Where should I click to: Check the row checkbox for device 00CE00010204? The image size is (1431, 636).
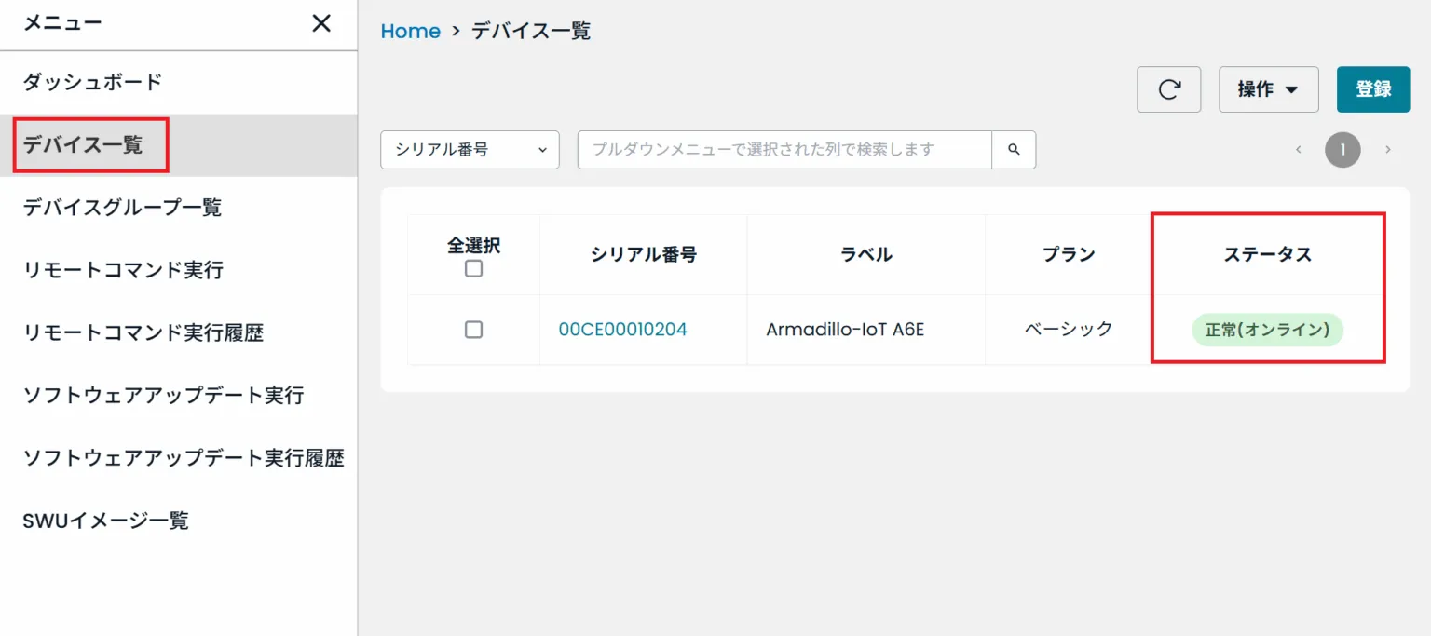[473, 329]
